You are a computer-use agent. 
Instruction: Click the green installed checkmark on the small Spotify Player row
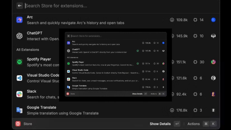138,64
